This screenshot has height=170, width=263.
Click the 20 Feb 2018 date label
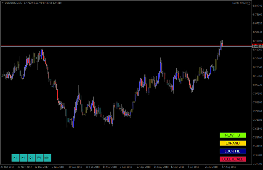tap(93, 167)
